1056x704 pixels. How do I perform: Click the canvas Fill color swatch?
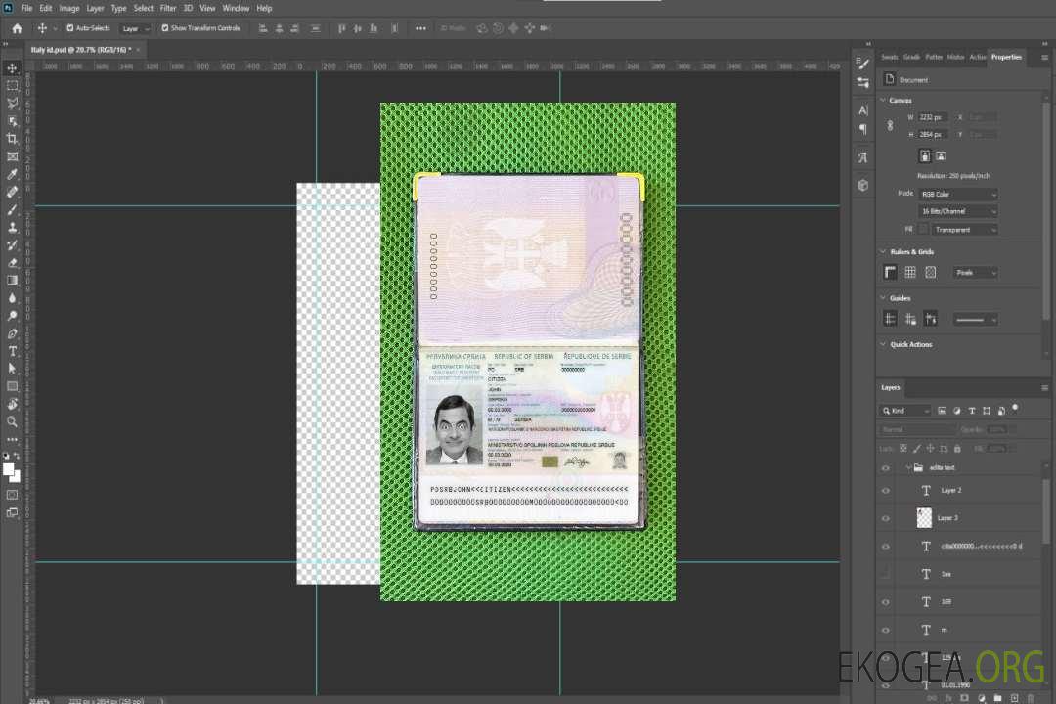pyautogui.click(x=923, y=230)
